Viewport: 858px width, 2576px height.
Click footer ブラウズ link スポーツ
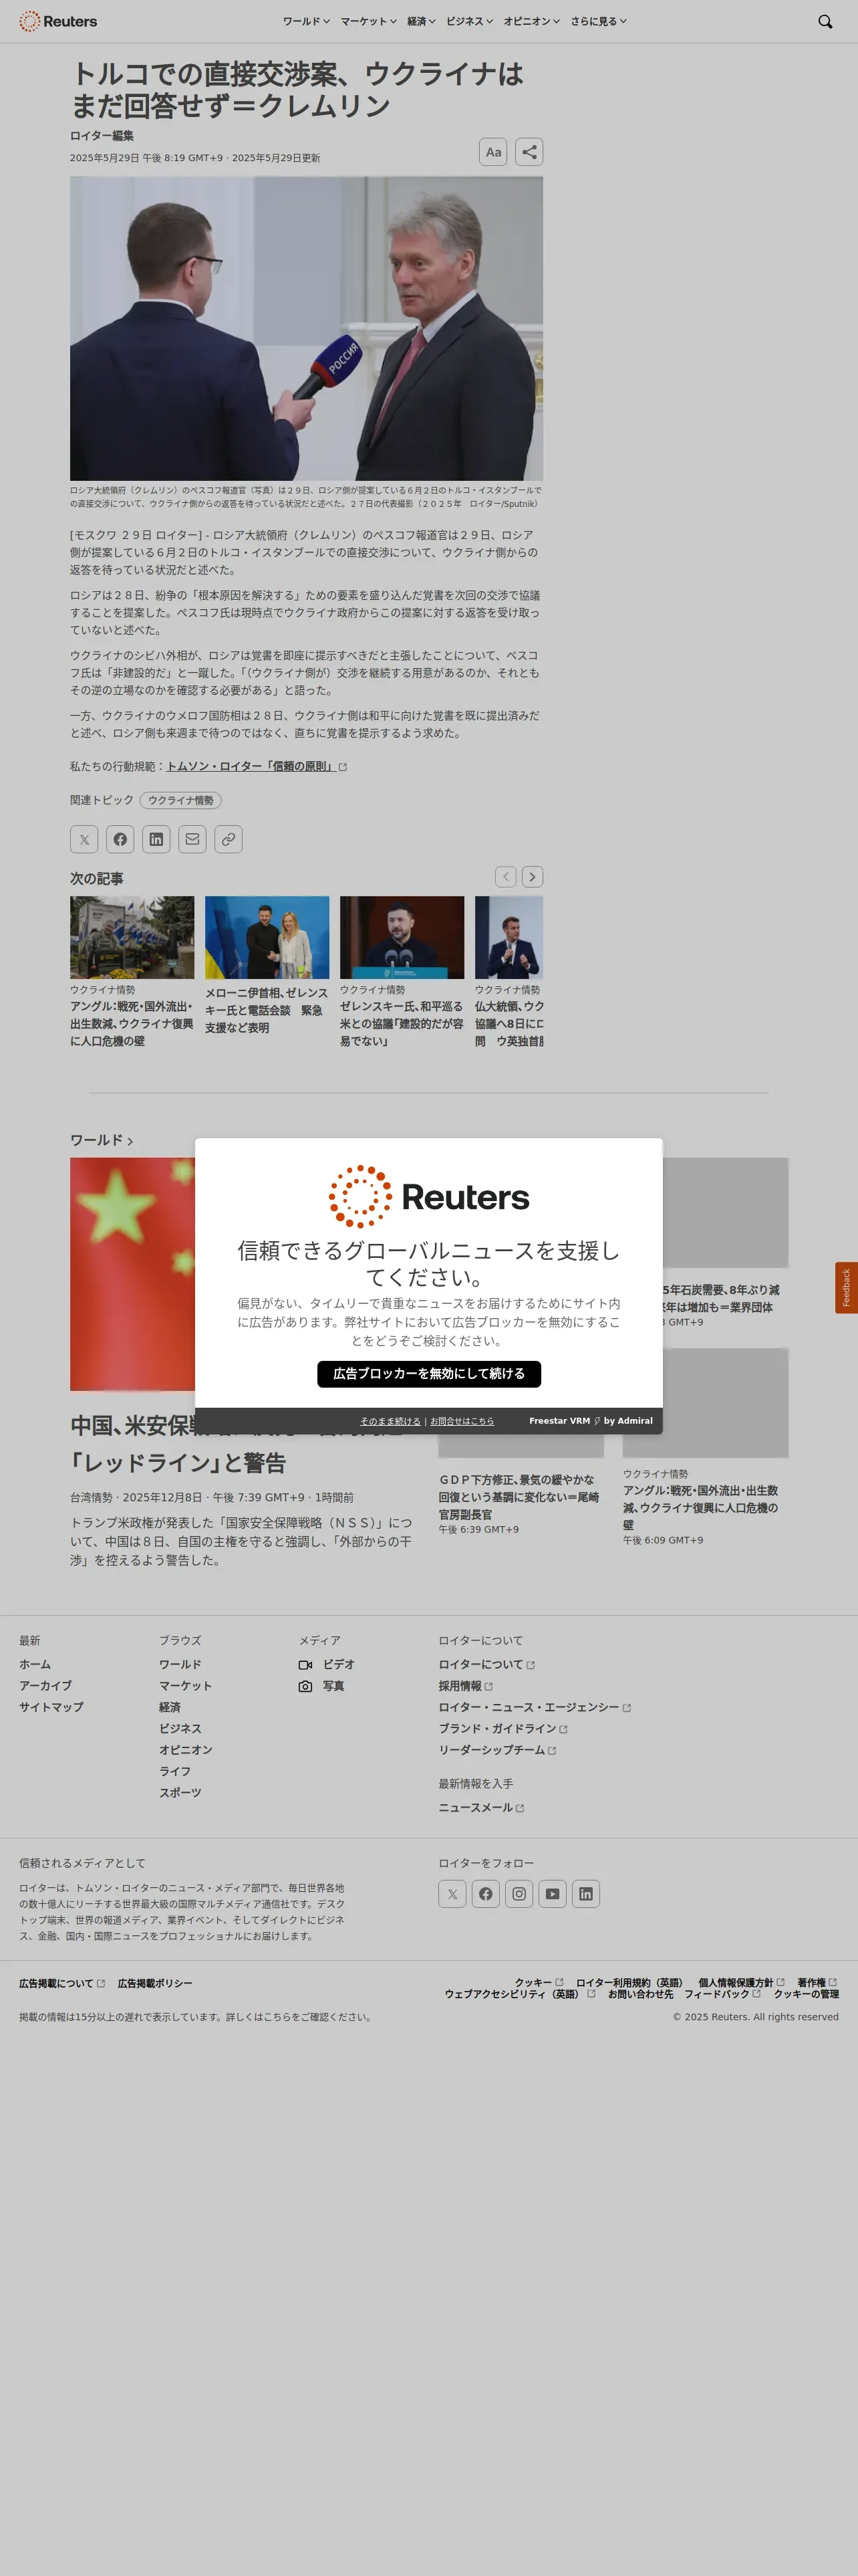tap(180, 1793)
